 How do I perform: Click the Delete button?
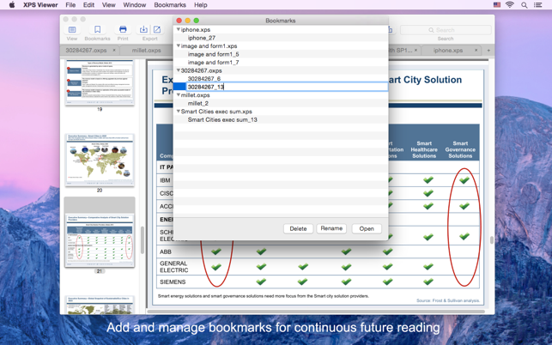click(298, 228)
